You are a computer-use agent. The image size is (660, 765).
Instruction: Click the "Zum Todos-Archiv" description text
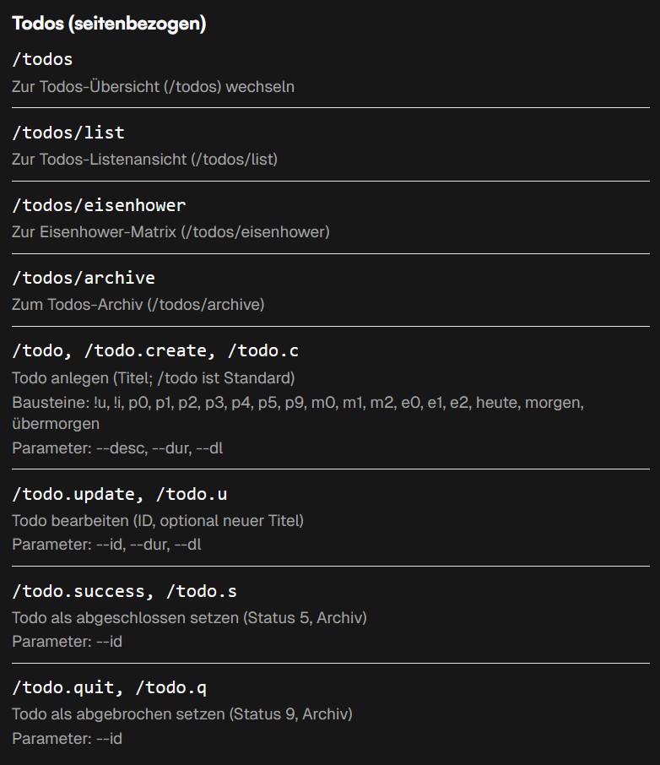click(138, 304)
